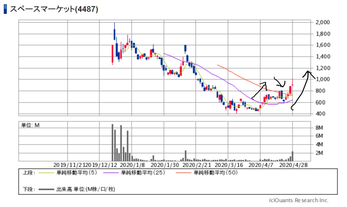Select the 1,800 price axis label
The height and width of the screenshot is (207, 347).
[x=323, y=34]
